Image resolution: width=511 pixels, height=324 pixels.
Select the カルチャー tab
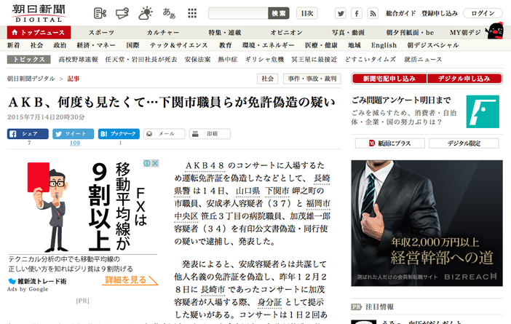click(x=163, y=33)
